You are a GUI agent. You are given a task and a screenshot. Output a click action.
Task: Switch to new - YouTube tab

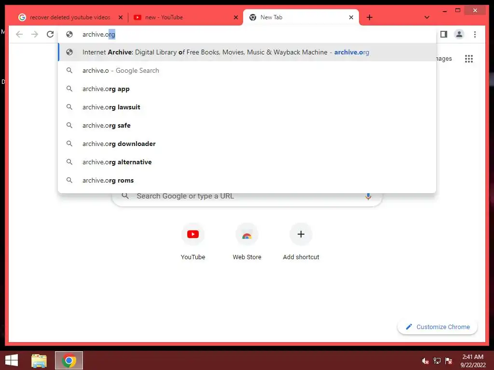click(186, 17)
